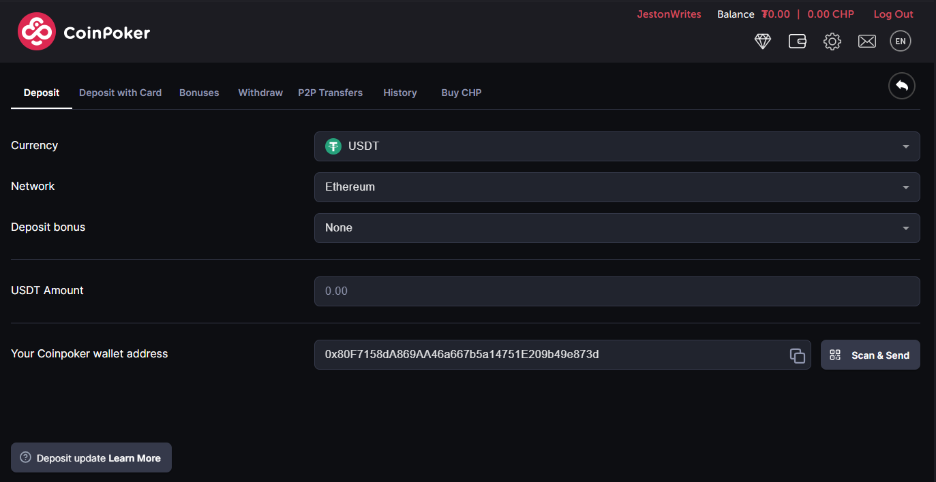Viewport: 936px width, 482px height.
Task: Click the Scan & Send button
Action: [871, 355]
